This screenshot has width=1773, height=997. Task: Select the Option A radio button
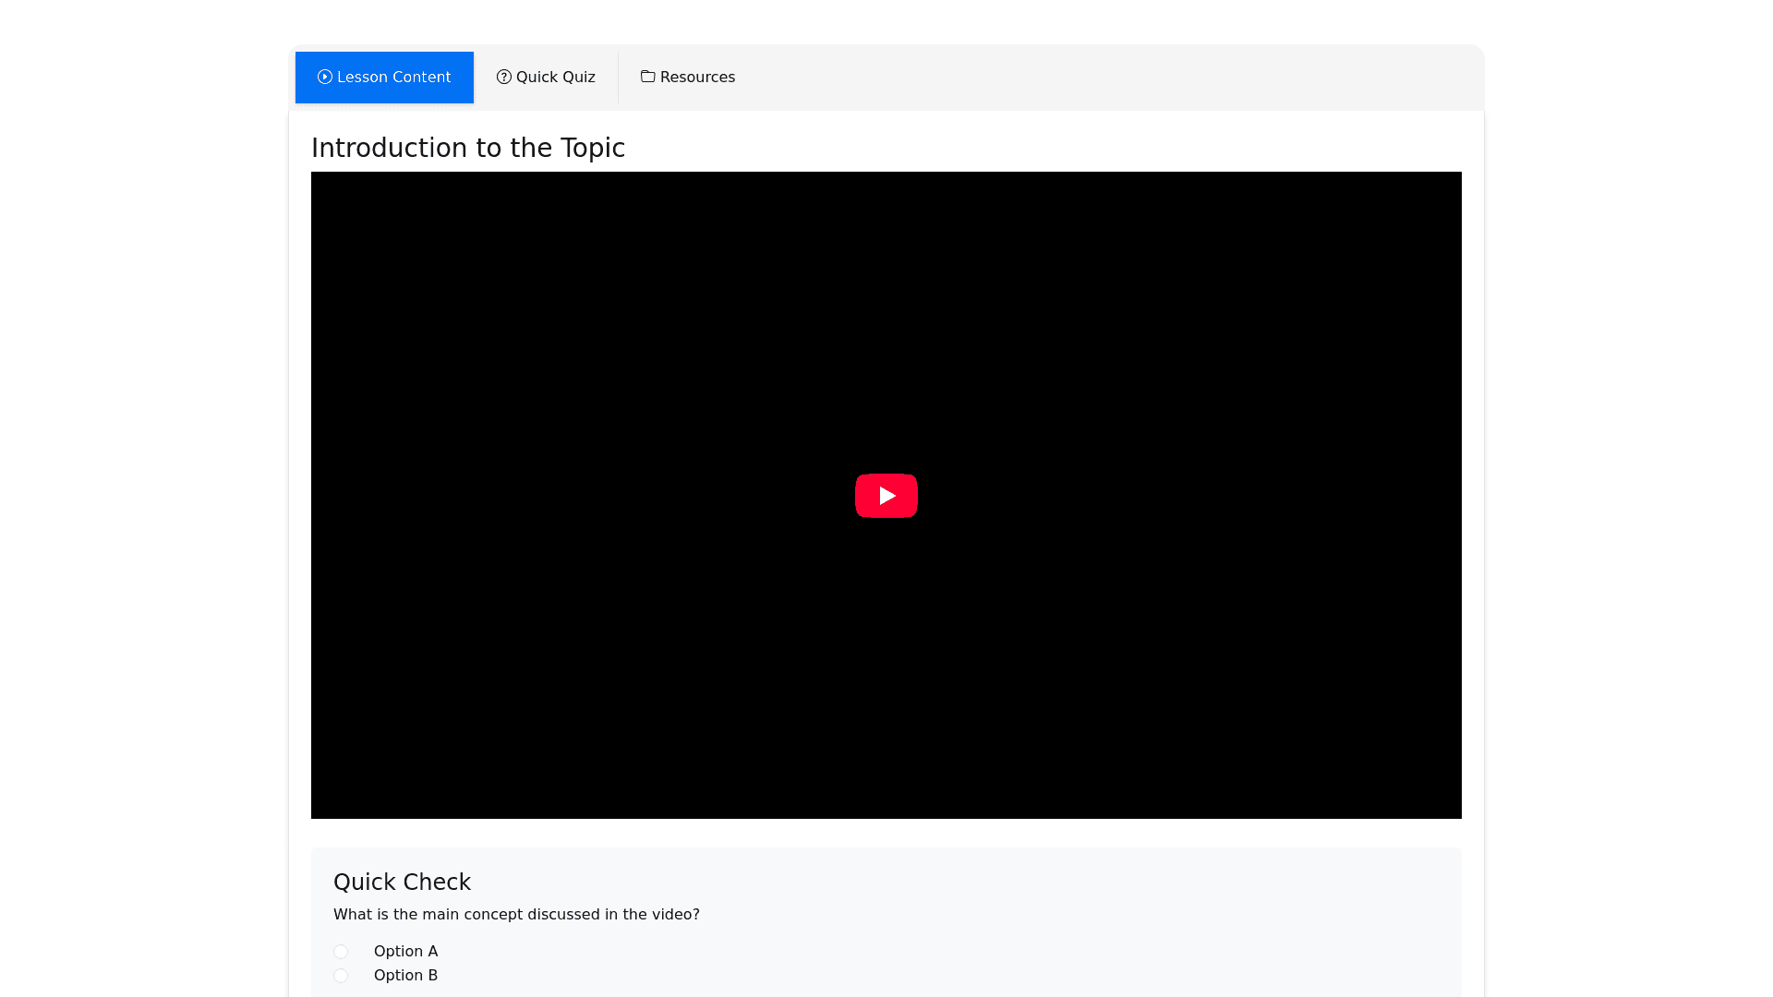pos(341,952)
